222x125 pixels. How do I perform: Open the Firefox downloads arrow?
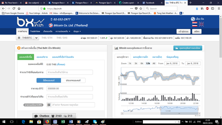[x=197, y=8]
